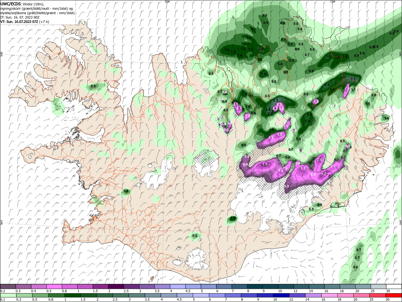Click the '0.2' label in the snow legend
Screen dimensions: 402x302
coord(3,291)
